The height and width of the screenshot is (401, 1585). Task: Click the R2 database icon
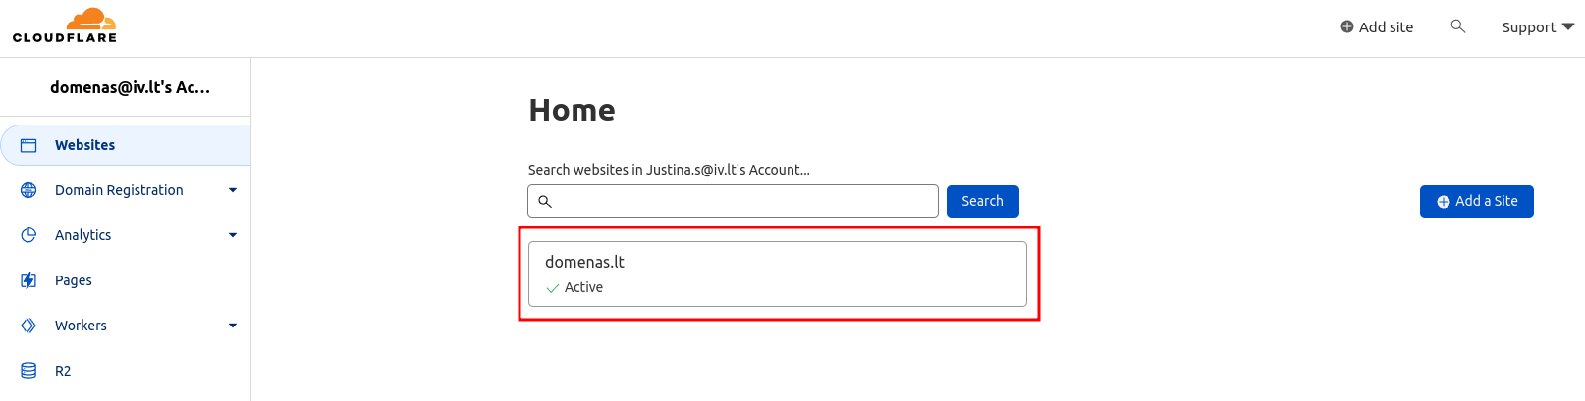[x=28, y=371]
